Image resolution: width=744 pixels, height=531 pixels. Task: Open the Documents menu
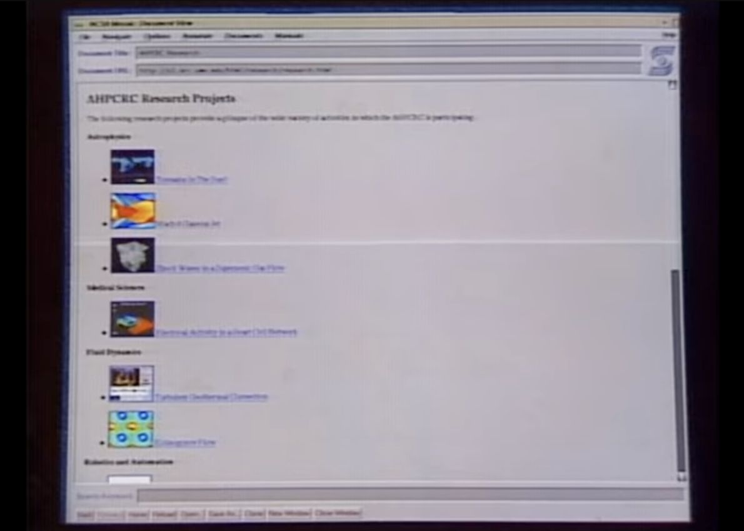243,36
